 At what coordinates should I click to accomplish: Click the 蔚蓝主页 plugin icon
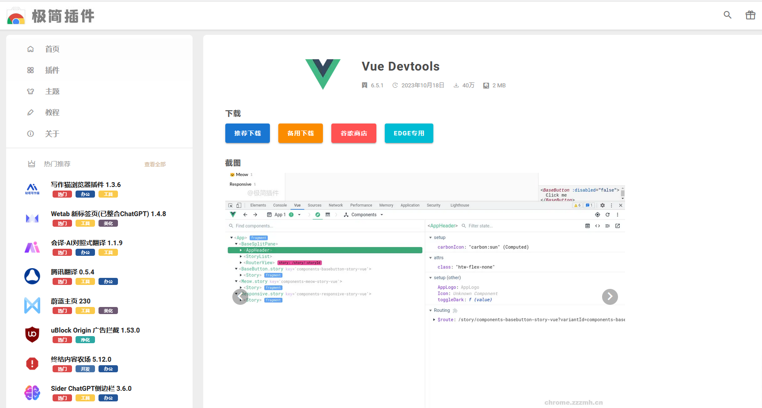click(32, 306)
